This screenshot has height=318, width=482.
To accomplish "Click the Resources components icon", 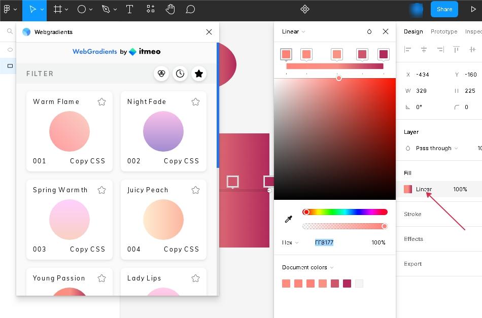I will (151, 9).
